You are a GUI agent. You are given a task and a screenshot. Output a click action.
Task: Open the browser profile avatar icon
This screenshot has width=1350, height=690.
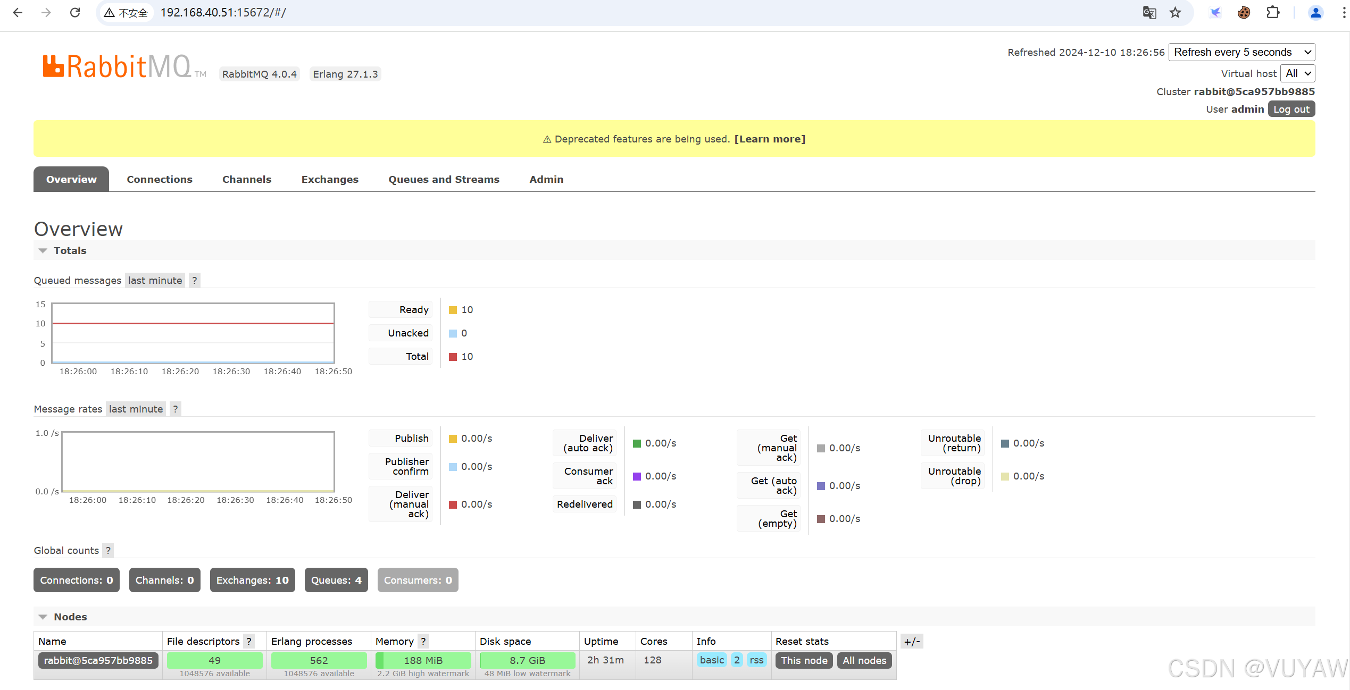click(1315, 12)
